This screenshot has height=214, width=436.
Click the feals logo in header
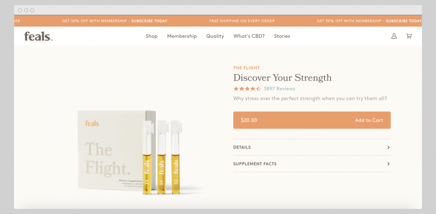click(x=38, y=37)
